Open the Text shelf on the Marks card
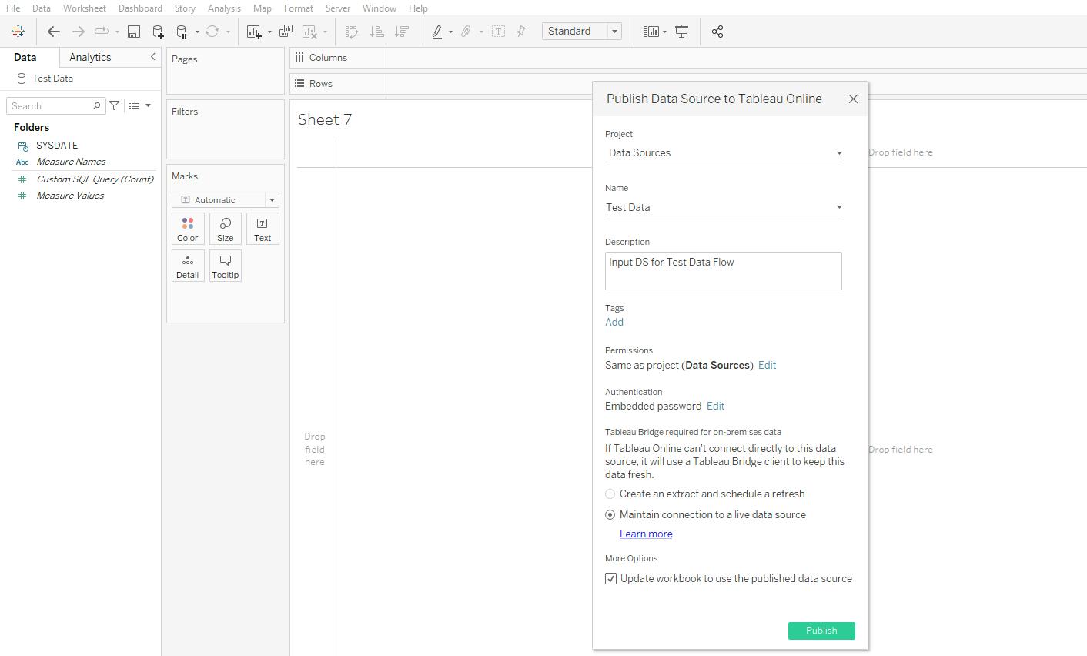Image resolution: width=1087 pixels, height=656 pixels. [263, 228]
